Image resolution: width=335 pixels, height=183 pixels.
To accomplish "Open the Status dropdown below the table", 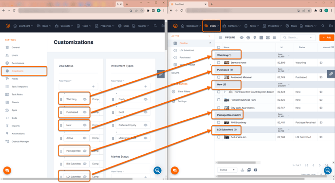I will click(227, 170).
